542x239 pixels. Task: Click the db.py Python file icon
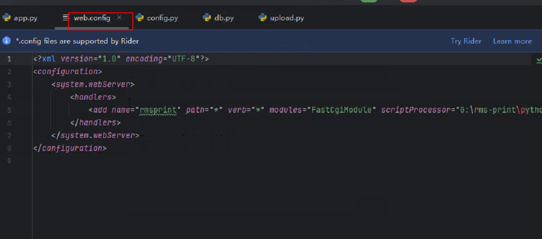(x=207, y=17)
